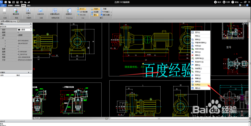Click the Redo arrow in the quick access bar

click(29, 2)
